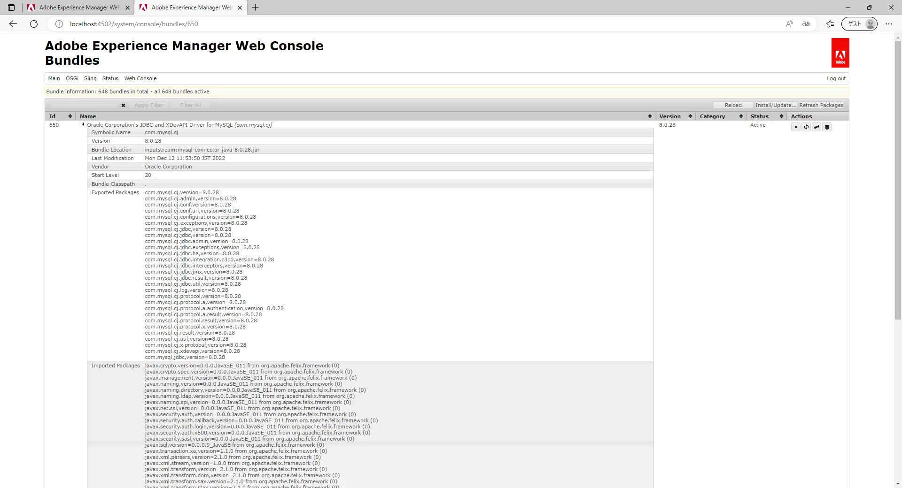
Task: Click the Imported Packages row label
Action: 116,366
